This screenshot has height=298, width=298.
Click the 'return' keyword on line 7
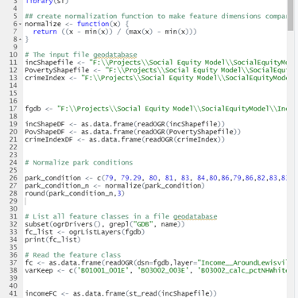coord(45,32)
